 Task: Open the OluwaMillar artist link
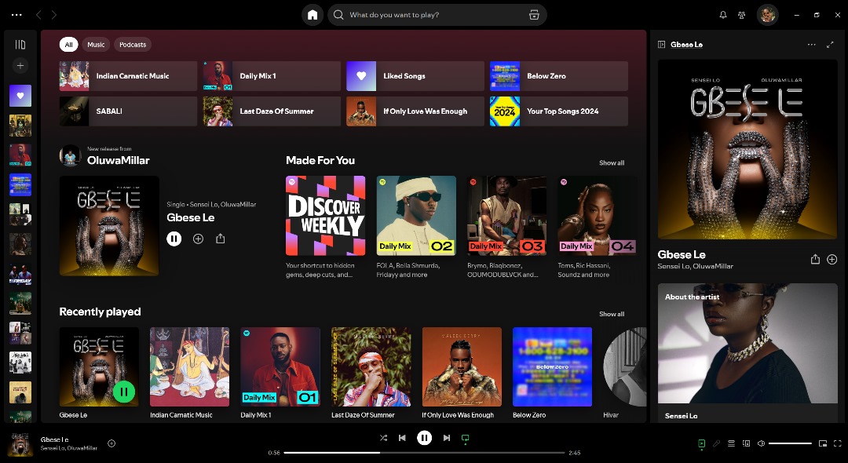(118, 160)
